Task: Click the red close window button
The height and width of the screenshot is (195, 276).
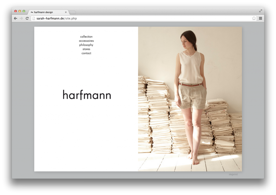Action: click(15, 11)
